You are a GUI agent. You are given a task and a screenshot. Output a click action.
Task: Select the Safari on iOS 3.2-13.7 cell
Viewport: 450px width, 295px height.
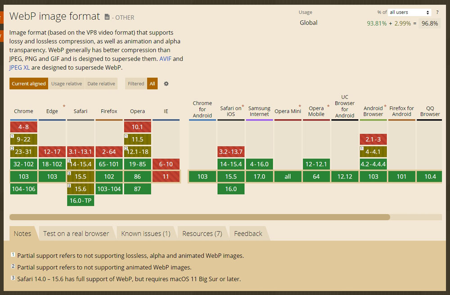(231, 152)
